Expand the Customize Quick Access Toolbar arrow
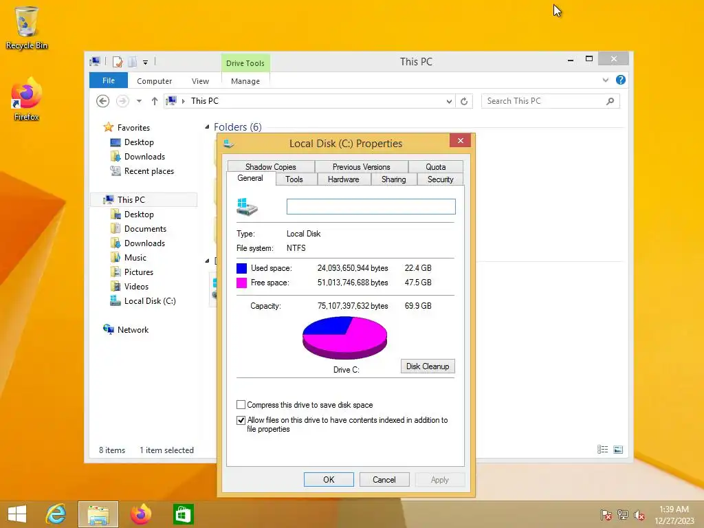The image size is (704, 528). coord(146,63)
